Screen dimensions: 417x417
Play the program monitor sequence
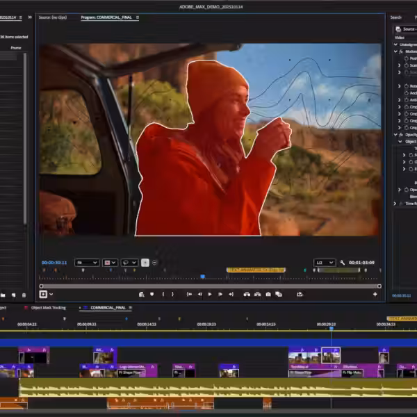pos(210,294)
